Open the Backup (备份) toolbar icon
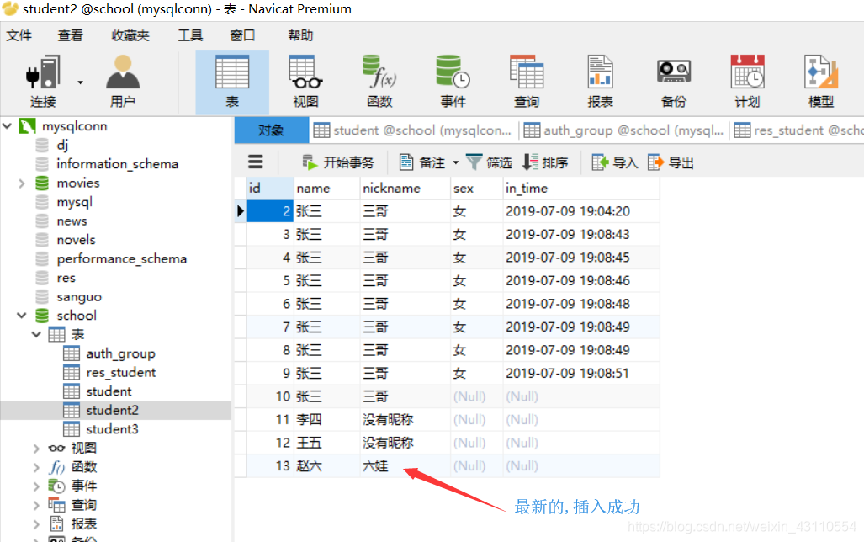864x542 pixels. 674,82
